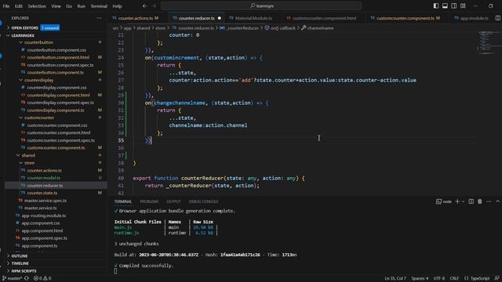The image size is (502, 282).
Task: Collapse the counterdisplay folder
Action: [x=38, y=80]
